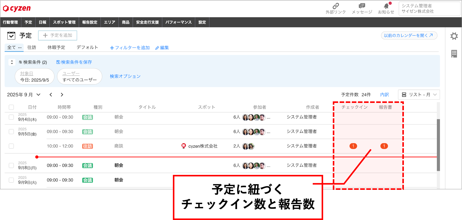Click the report count badge in 商談 row
The width and height of the screenshot is (462, 220).
pos(384,146)
